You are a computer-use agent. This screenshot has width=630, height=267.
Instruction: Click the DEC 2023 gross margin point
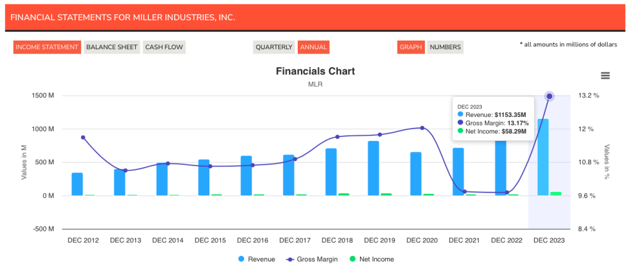pyautogui.click(x=549, y=96)
